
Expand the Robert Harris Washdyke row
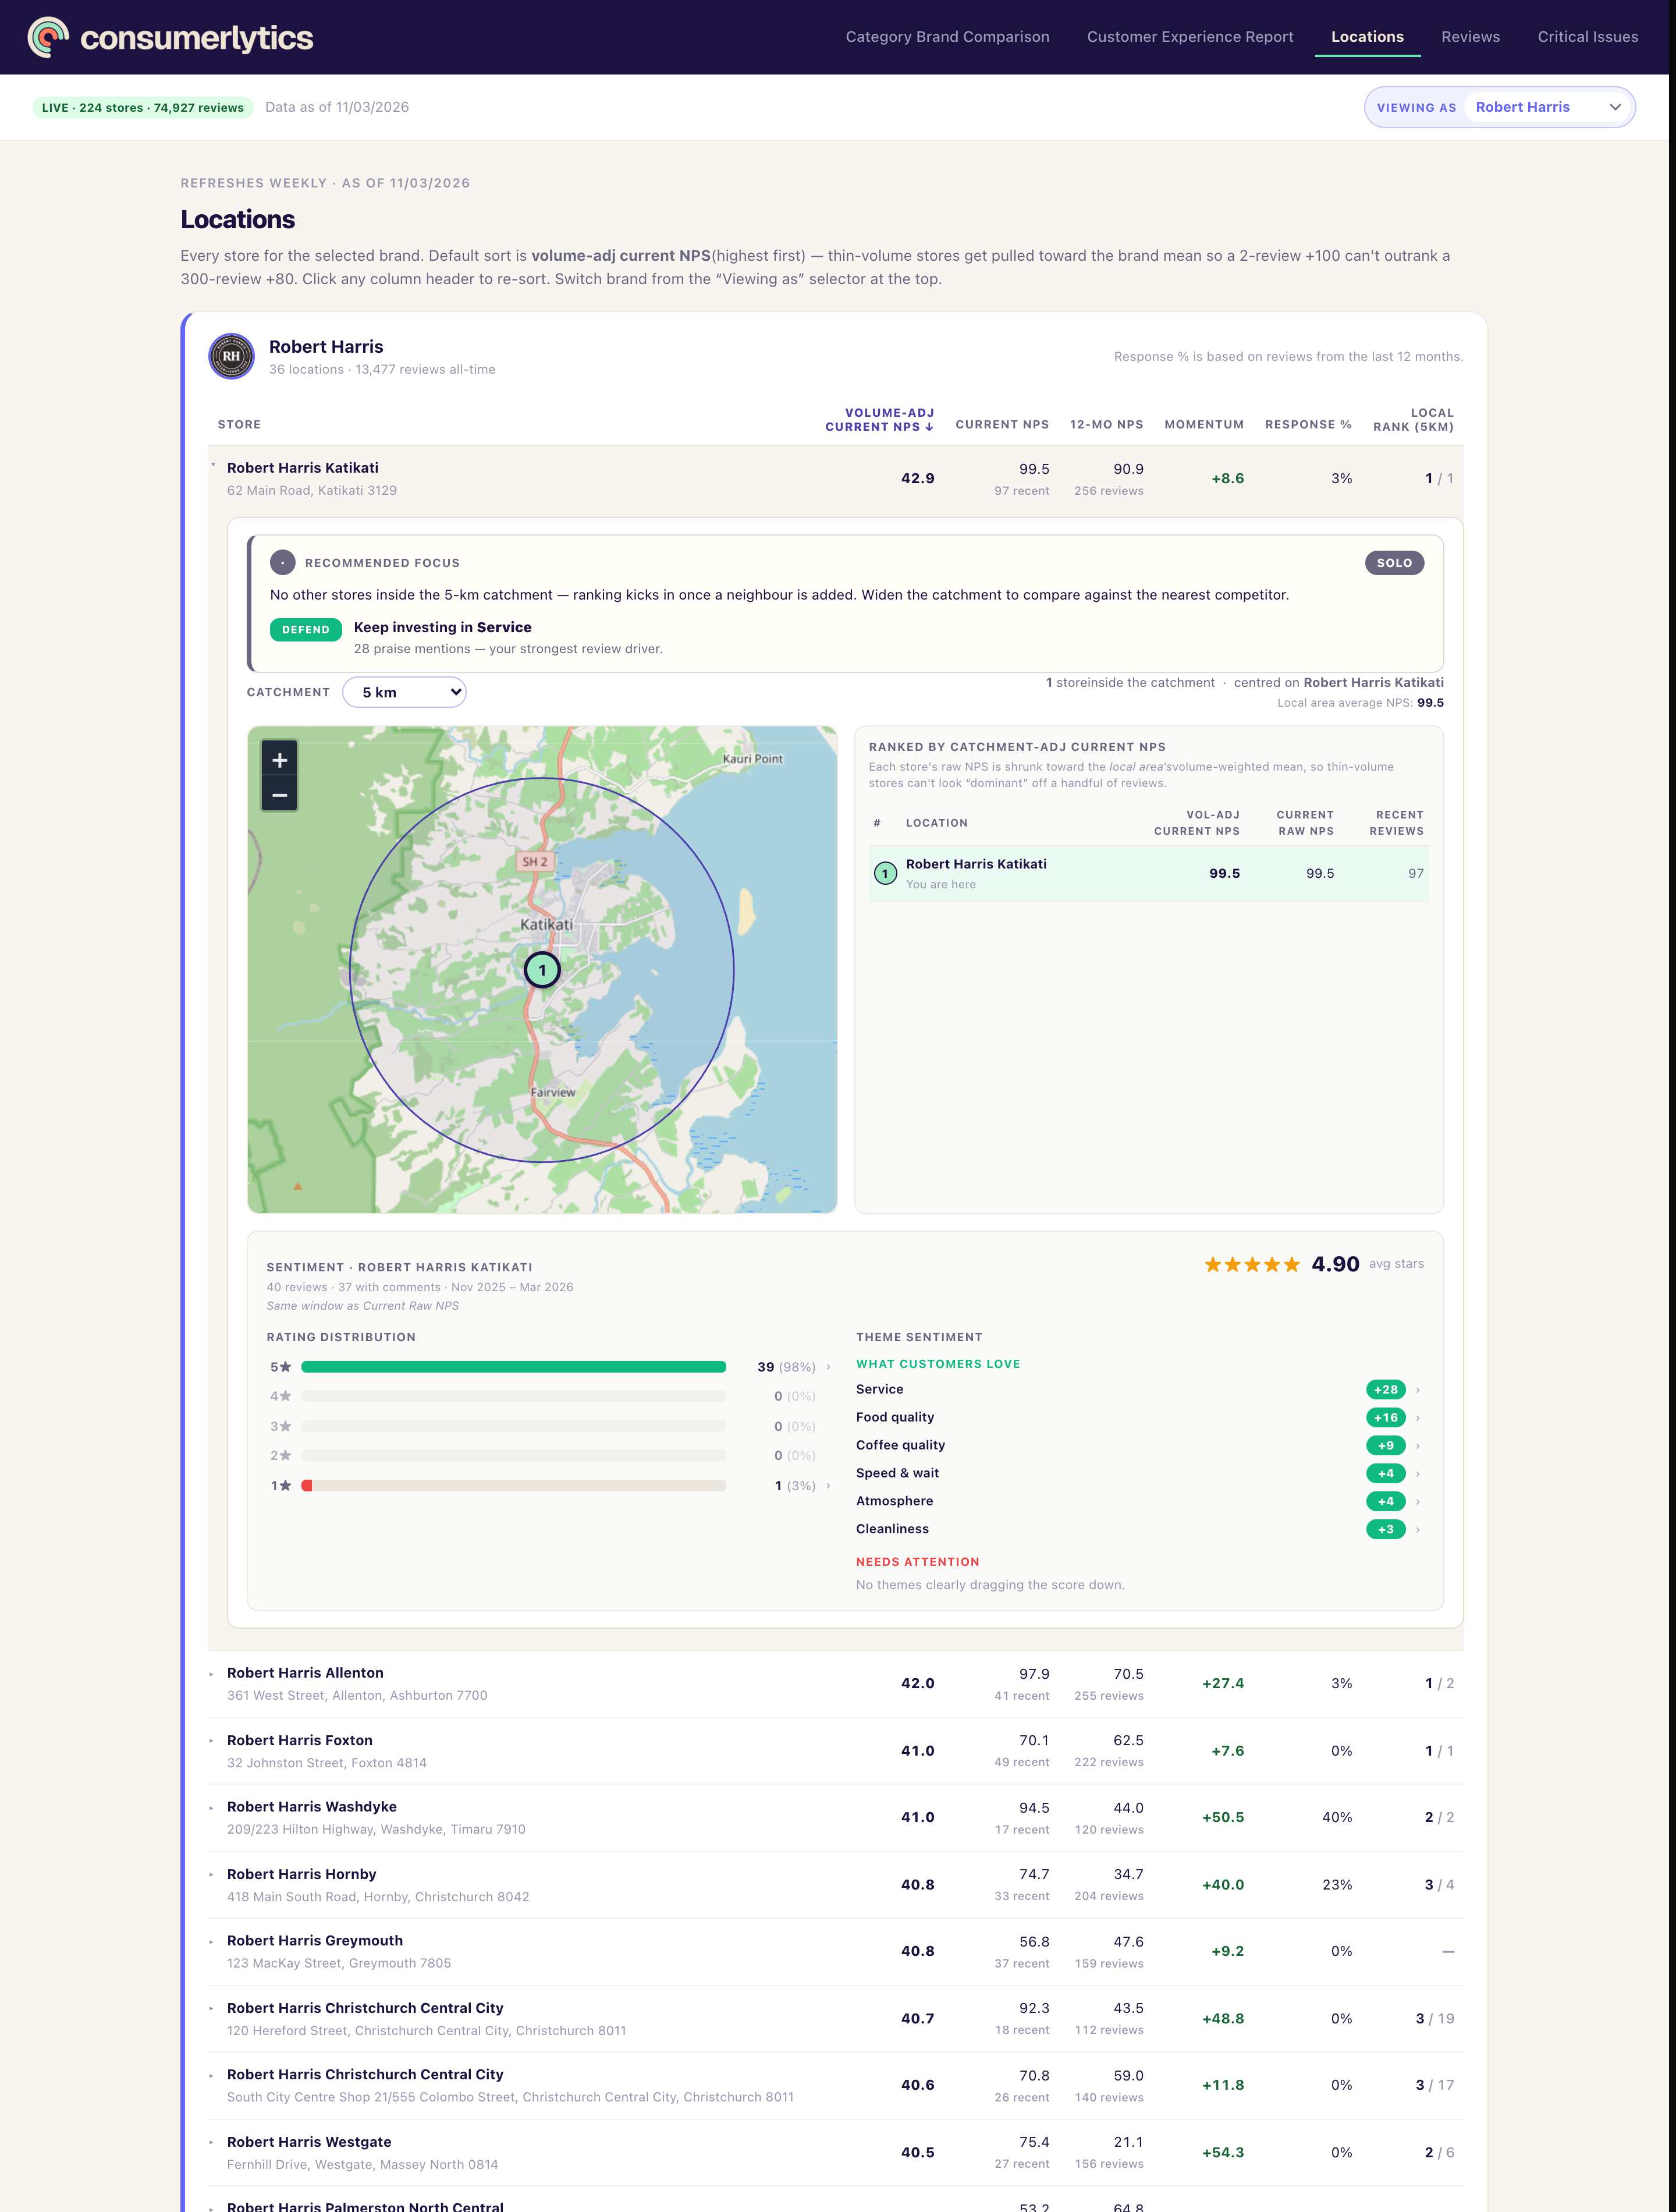click(x=211, y=1808)
